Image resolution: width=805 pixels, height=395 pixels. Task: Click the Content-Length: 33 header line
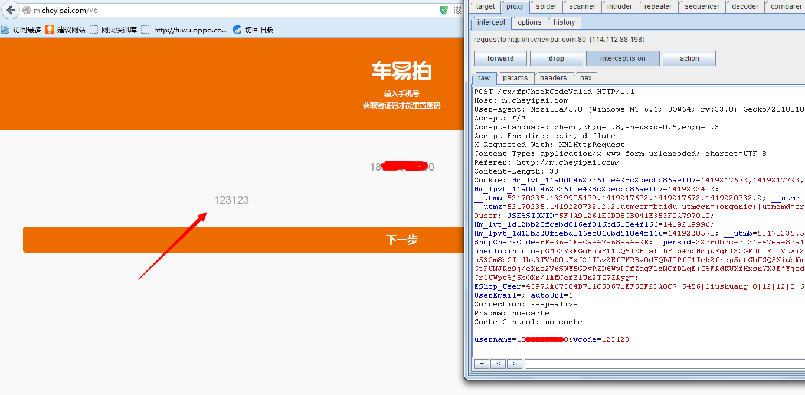pyautogui.click(x=516, y=171)
